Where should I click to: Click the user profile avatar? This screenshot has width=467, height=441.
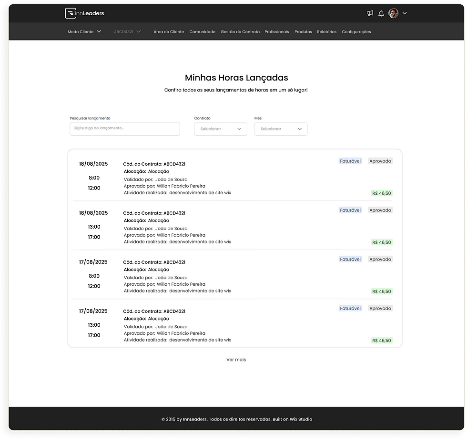[x=394, y=13]
